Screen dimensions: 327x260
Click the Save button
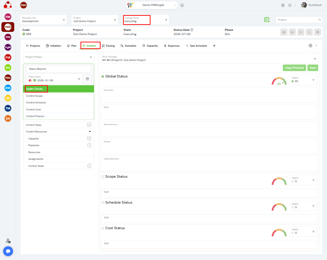tap(313, 68)
